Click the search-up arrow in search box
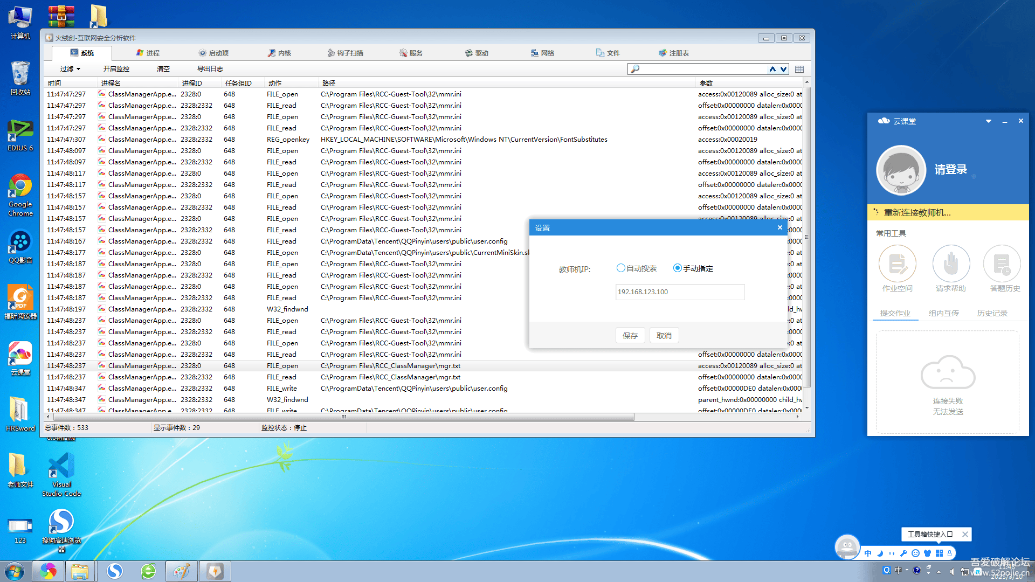 point(772,69)
